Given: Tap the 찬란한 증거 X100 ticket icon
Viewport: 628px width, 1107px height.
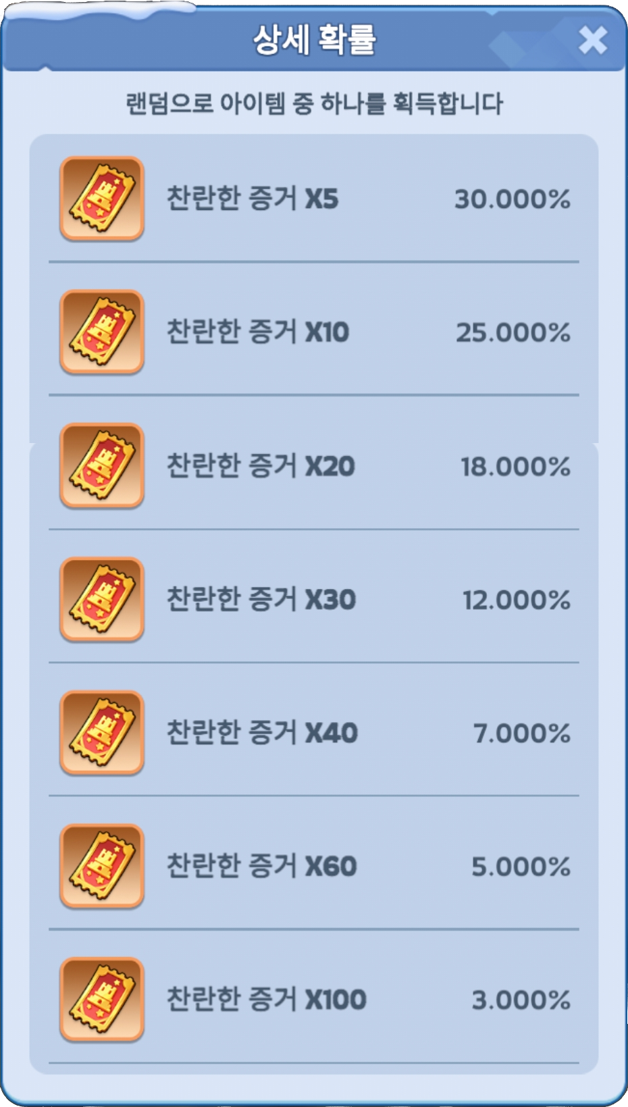Looking at the screenshot, I should (102, 999).
